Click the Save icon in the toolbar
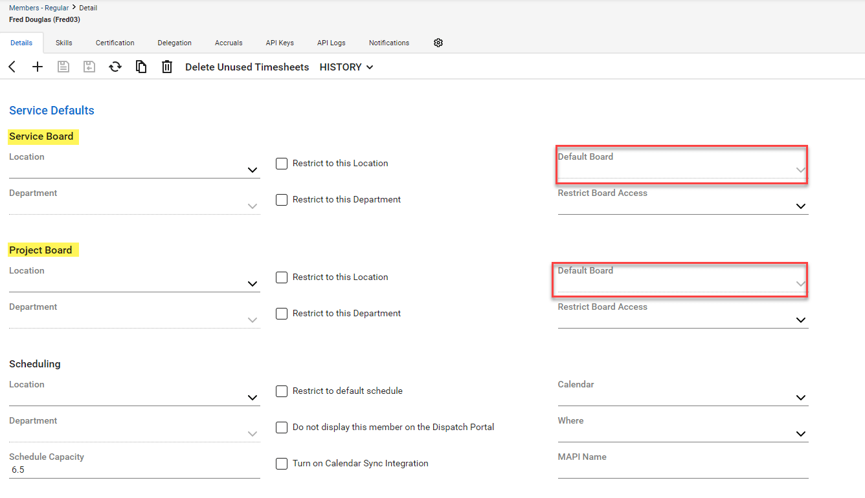This screenshot has height=498, width=865. tap(63, 67)
